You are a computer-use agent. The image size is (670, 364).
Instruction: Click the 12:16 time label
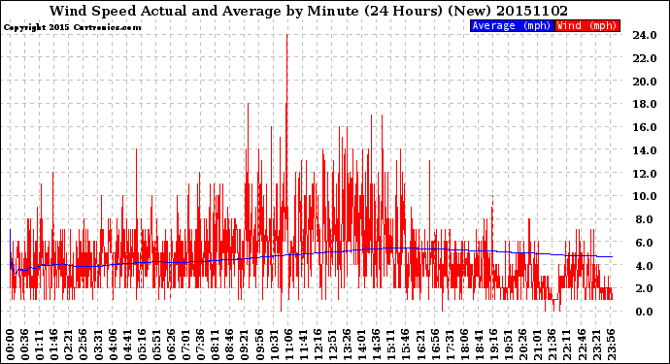click(318, 345)
